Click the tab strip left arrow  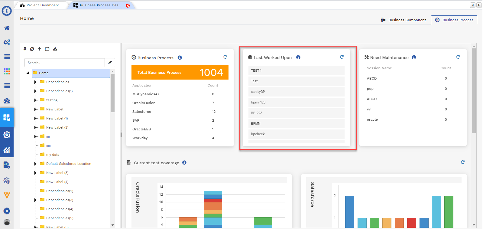(x=473, y=5)
